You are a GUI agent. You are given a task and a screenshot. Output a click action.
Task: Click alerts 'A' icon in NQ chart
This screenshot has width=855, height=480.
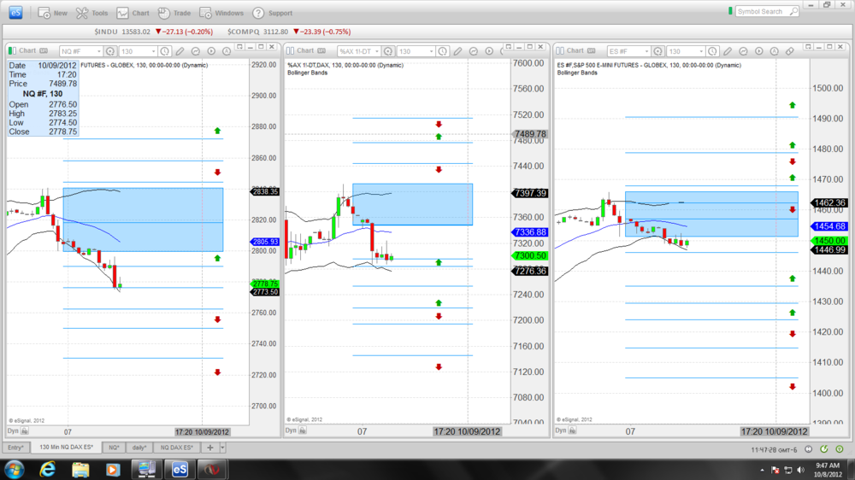pos(227,51)
